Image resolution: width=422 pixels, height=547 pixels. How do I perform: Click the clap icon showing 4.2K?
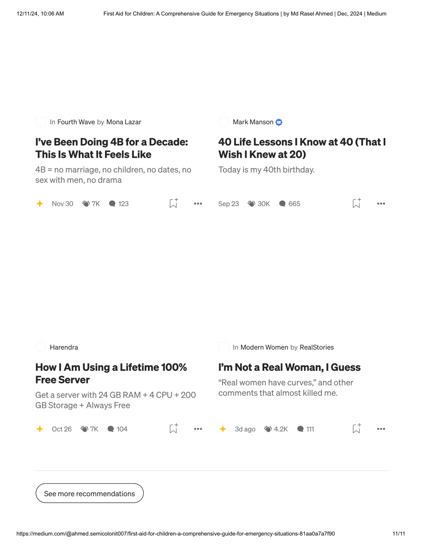click(268, 429)
